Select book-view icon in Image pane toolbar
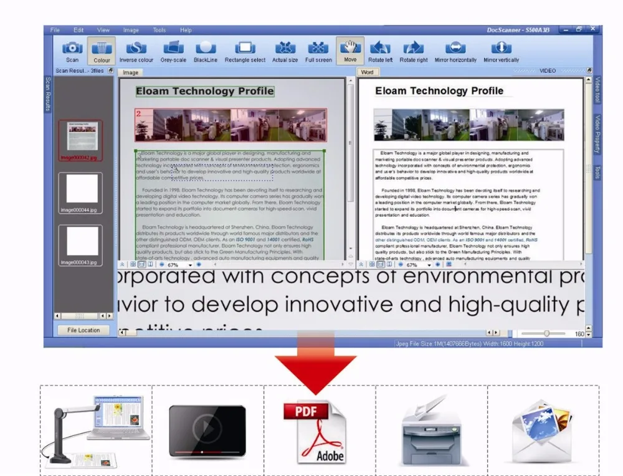This screenshot has width=623, height=476. click(151, 264)
